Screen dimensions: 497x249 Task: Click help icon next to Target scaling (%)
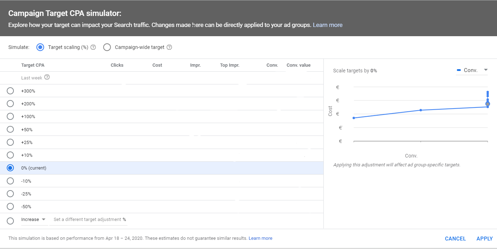(x=93, y=47)
